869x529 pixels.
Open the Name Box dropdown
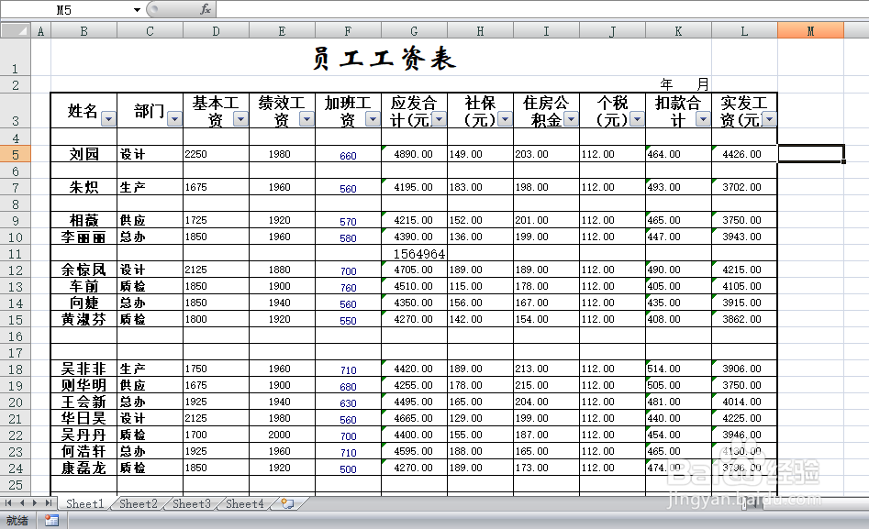click(136, 9)
